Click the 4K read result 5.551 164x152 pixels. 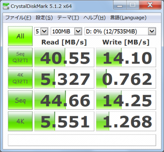pos(64,121)
